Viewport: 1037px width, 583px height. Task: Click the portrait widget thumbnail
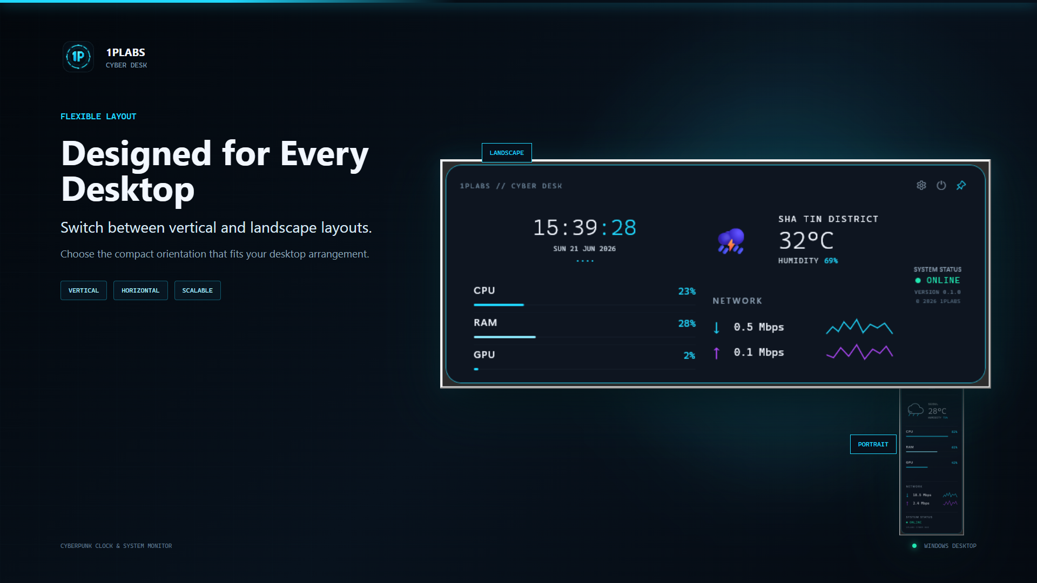tap(932, 462)
